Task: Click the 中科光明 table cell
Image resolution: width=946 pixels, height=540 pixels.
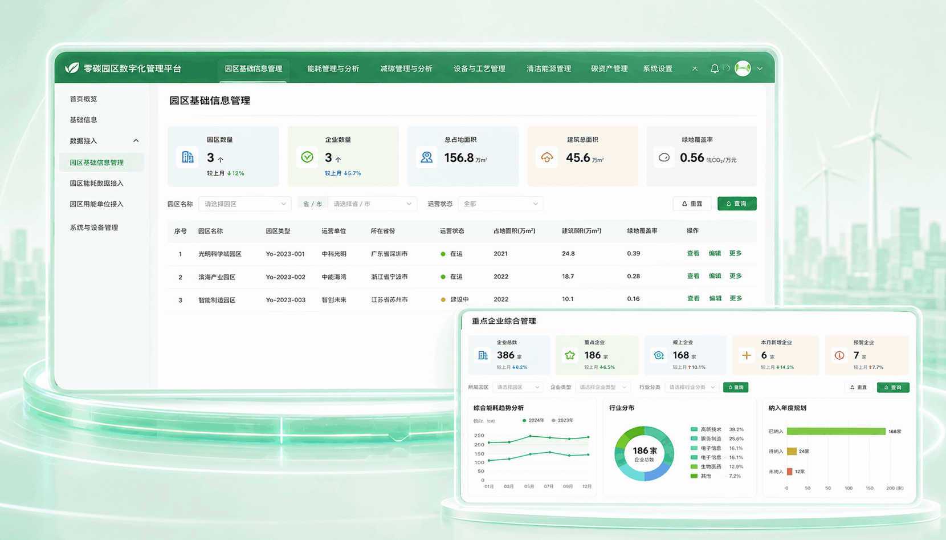Action: click(334, 254)
